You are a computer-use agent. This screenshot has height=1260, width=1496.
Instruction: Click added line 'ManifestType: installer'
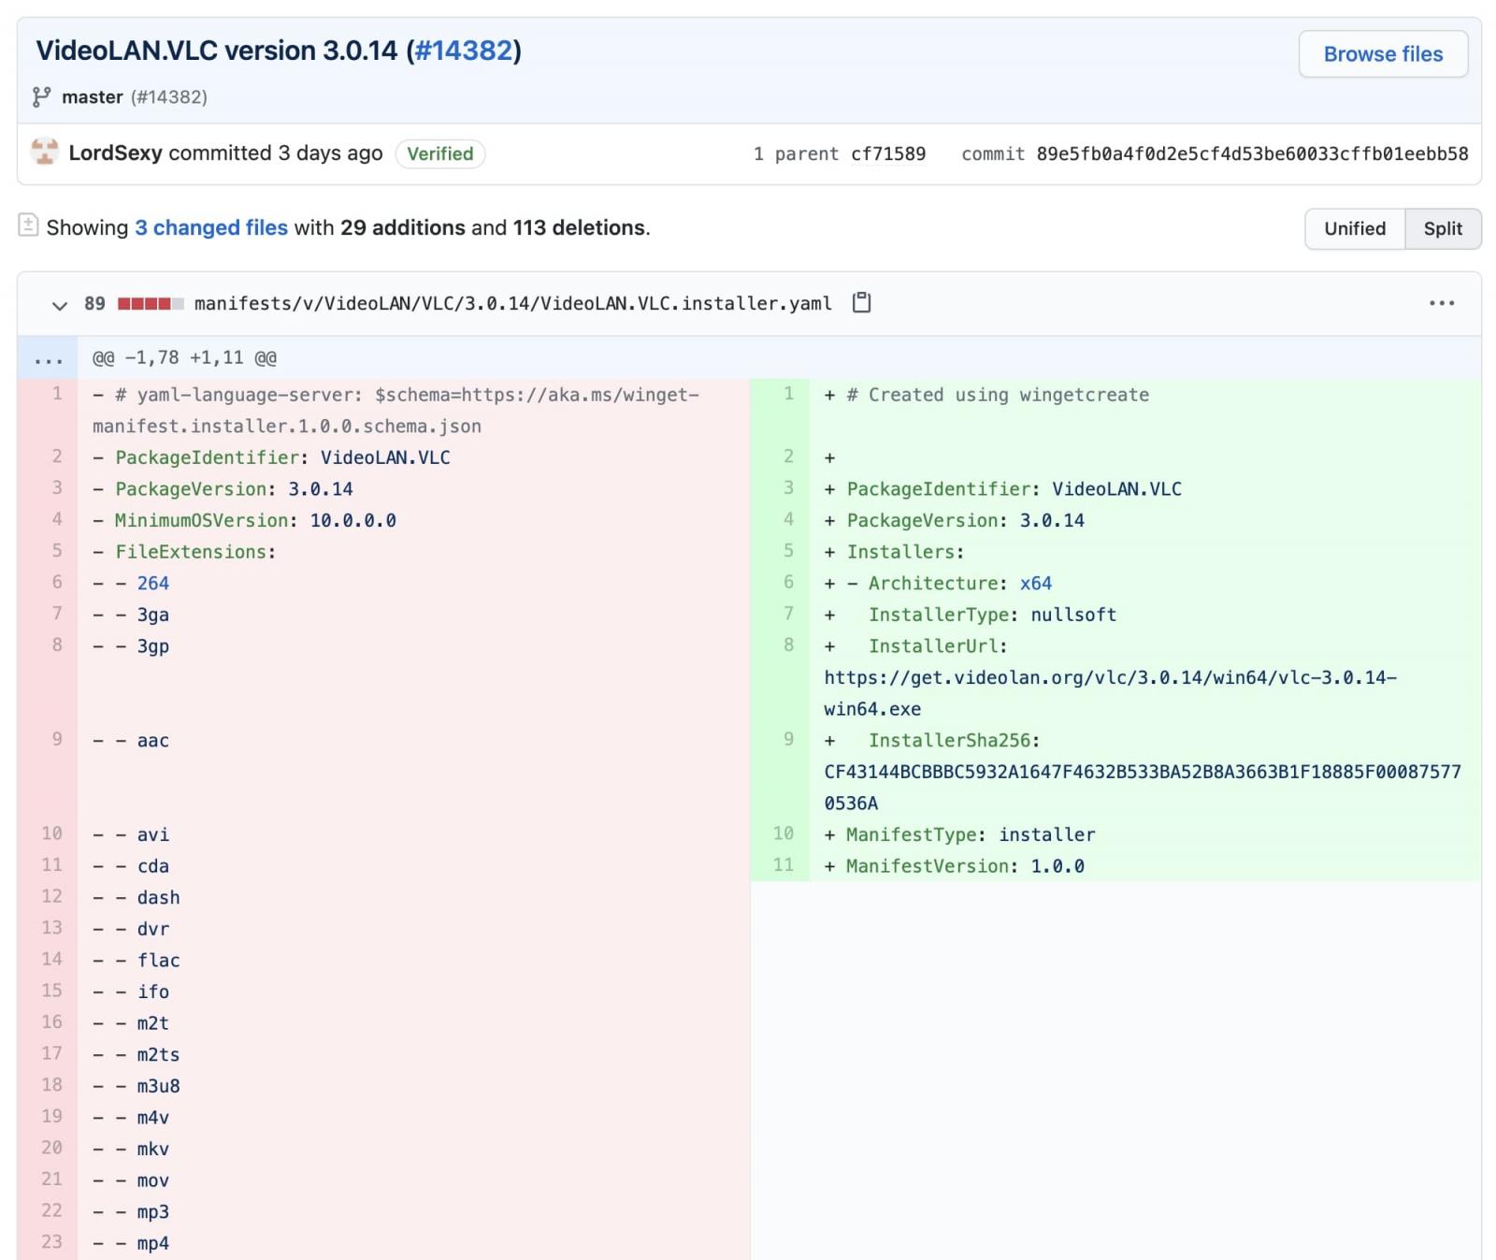pos(971,834)
